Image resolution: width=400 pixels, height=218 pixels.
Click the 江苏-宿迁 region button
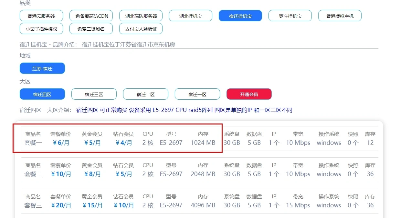[x=42, y=68]
